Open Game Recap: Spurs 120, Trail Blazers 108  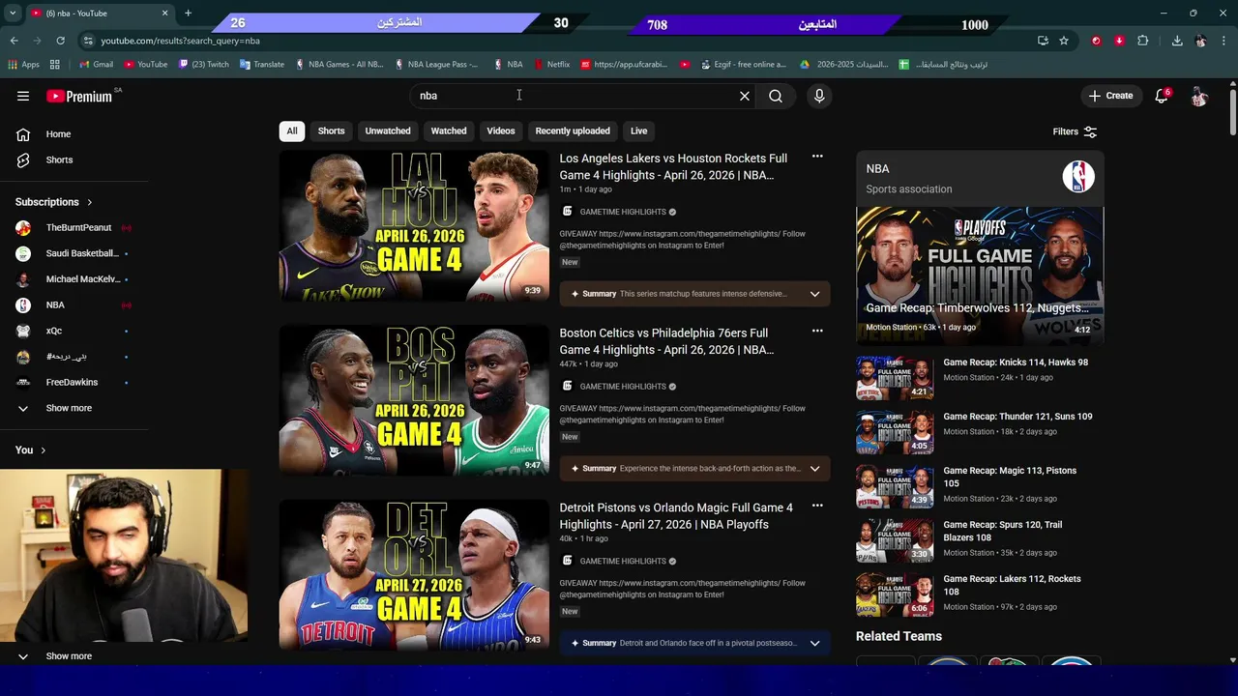point(1003,531)
